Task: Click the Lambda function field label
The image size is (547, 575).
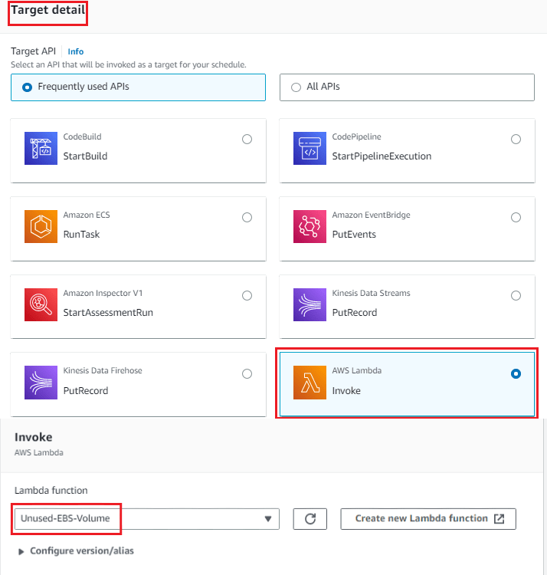Action: 51,491
